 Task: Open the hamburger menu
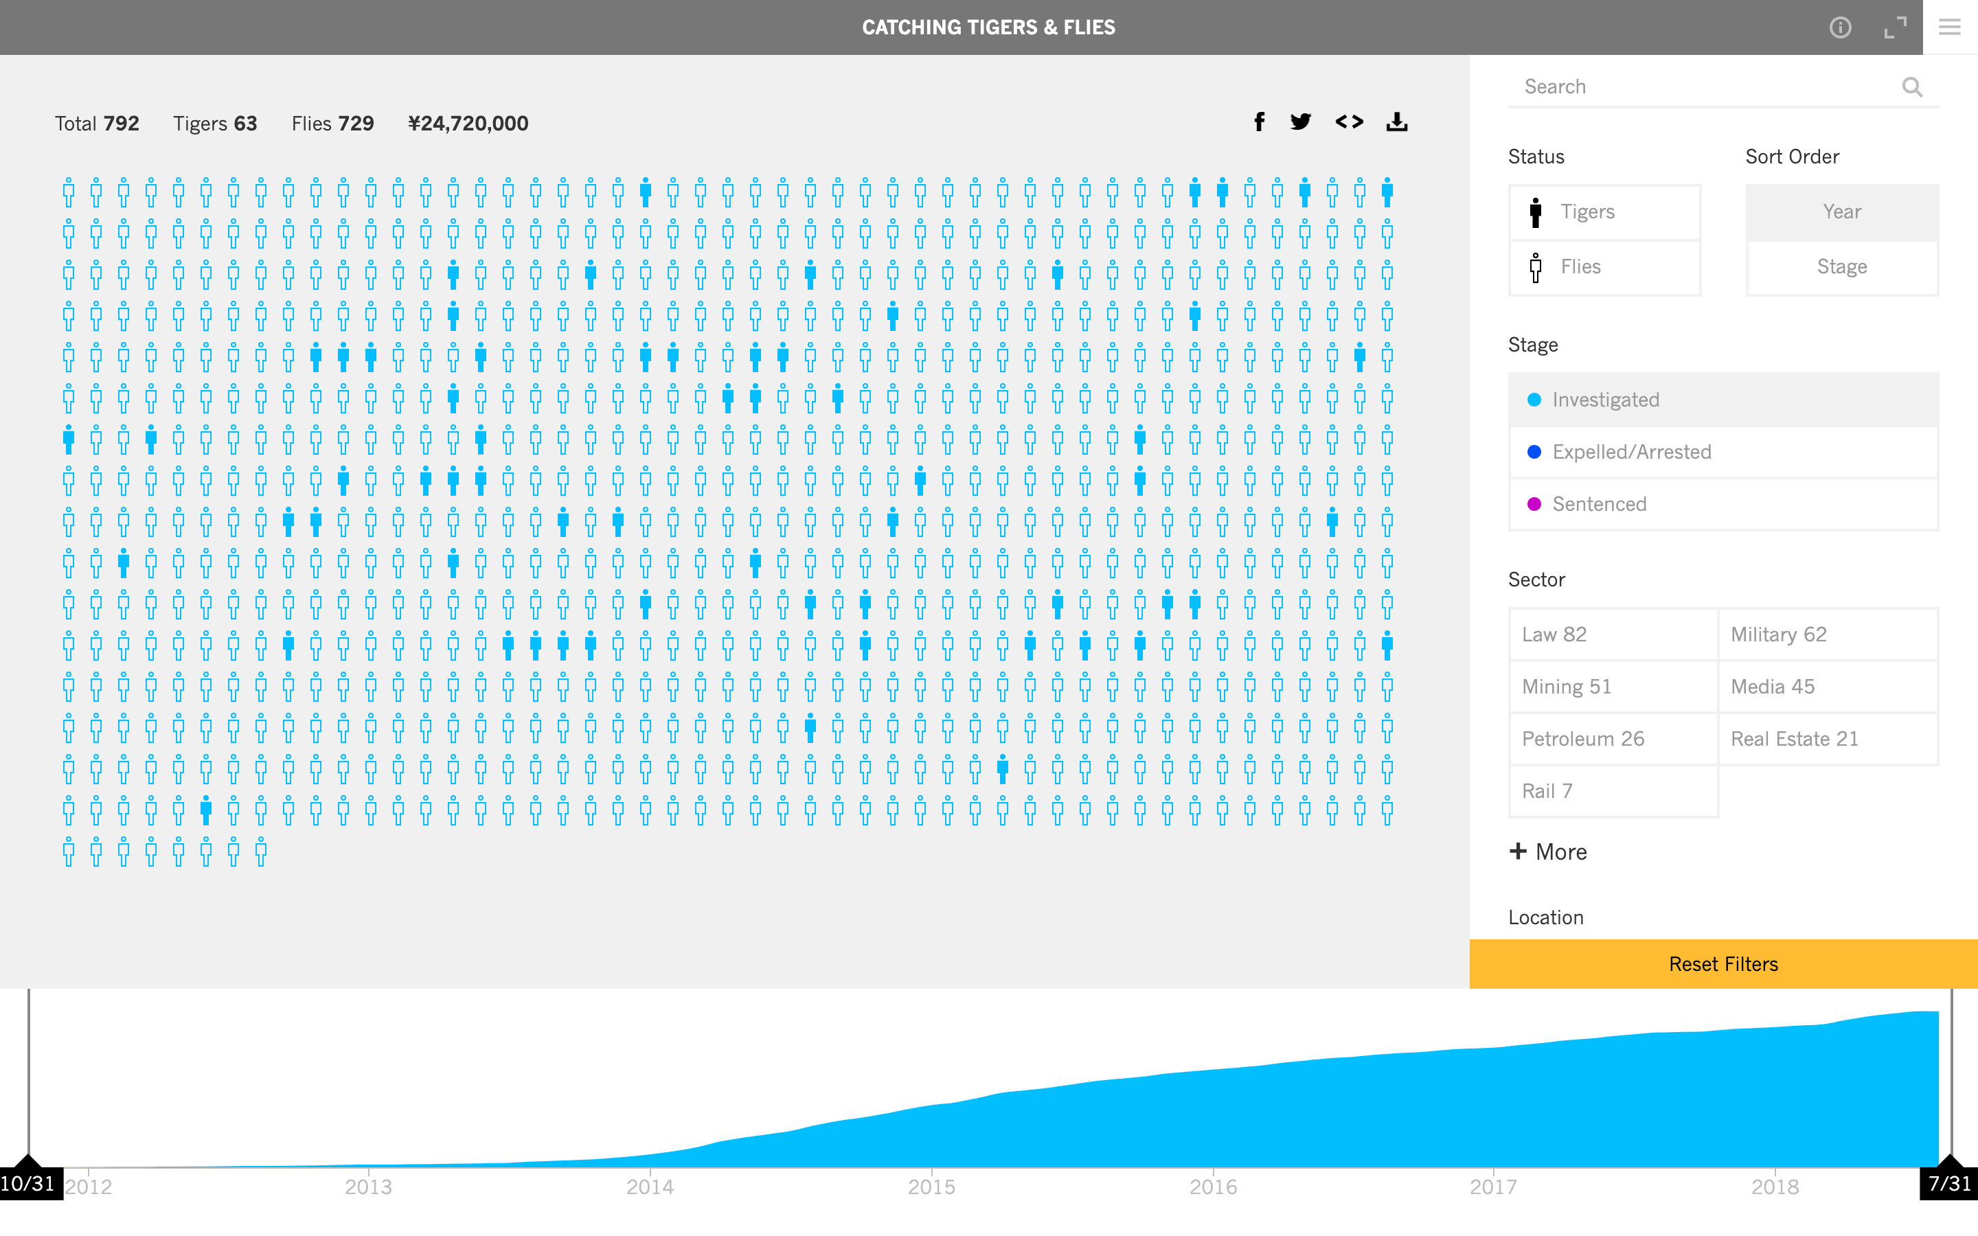pos(1951,27)
